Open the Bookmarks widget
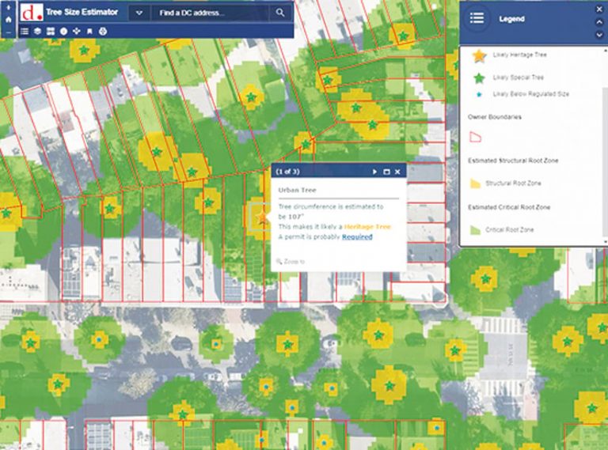 coord(89,32)
